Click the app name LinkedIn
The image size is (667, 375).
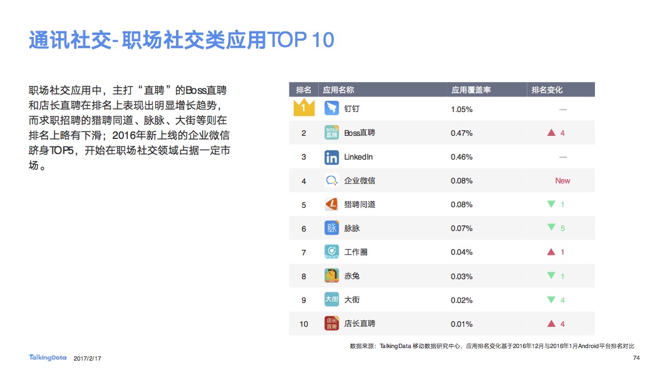pyautogui.click(x=358, y=157)
